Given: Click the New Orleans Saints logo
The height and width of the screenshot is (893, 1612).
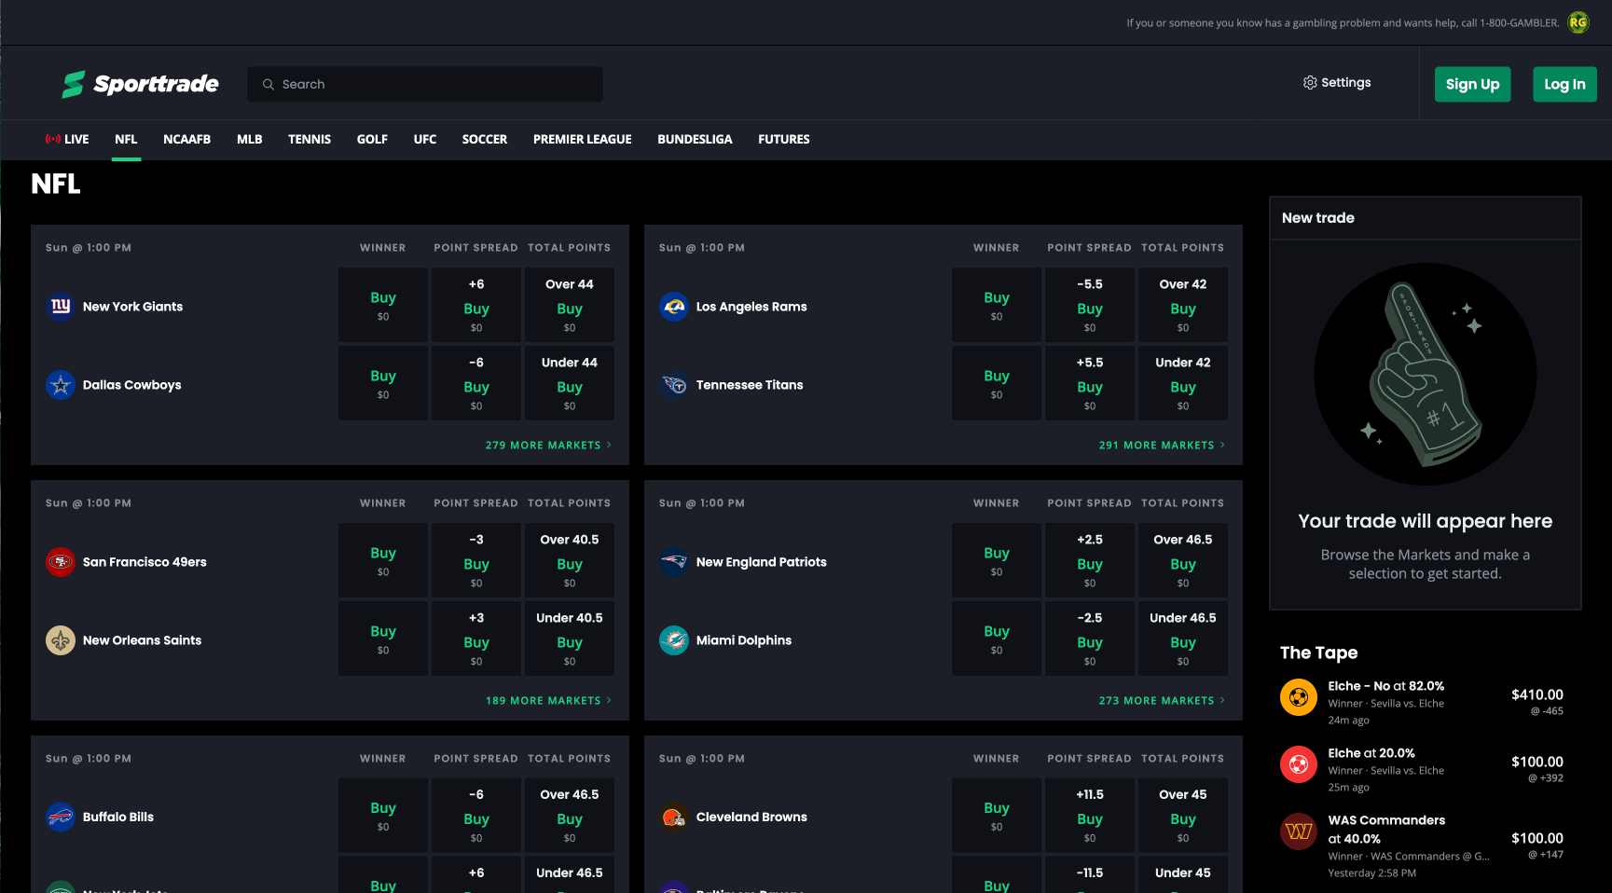Looking at the screenshot, I should [x=61, y=639].
